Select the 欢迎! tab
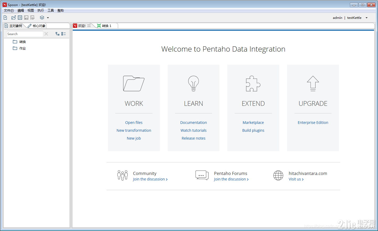The width and height of the screenshot is (378, 231). 82,26
